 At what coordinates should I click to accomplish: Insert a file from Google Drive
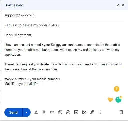tap(68, 112)
